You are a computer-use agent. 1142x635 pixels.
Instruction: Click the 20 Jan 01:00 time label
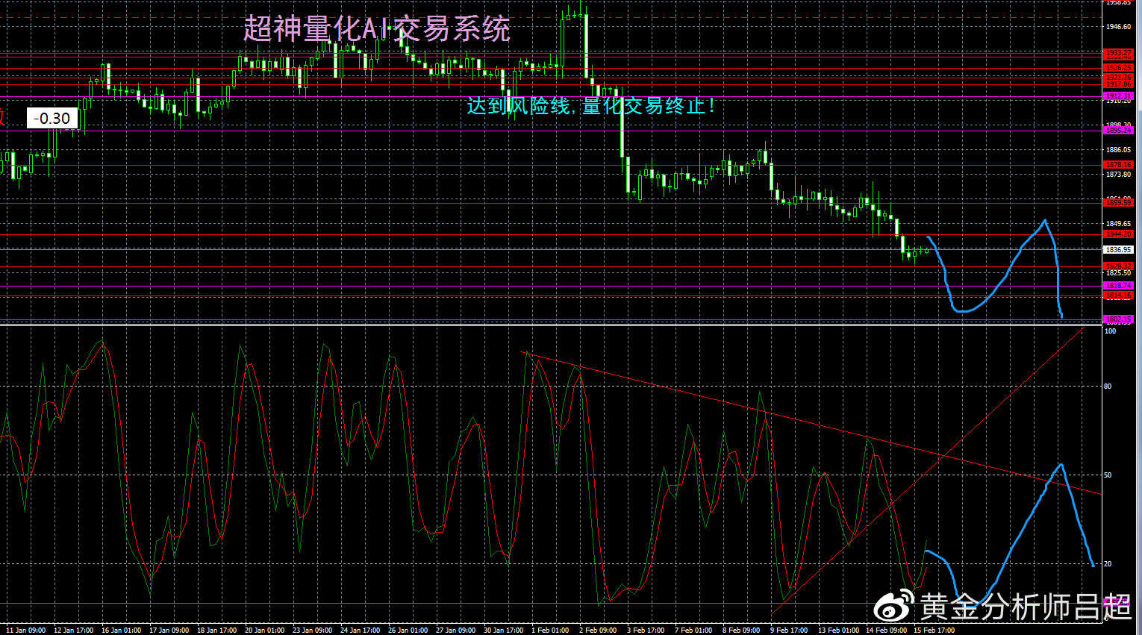(x=264, y=631)
